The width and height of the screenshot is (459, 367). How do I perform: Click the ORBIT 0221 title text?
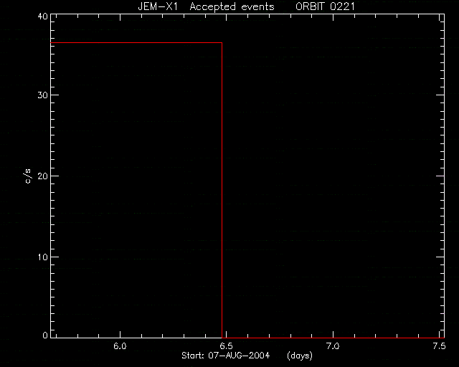coord(325,6)
